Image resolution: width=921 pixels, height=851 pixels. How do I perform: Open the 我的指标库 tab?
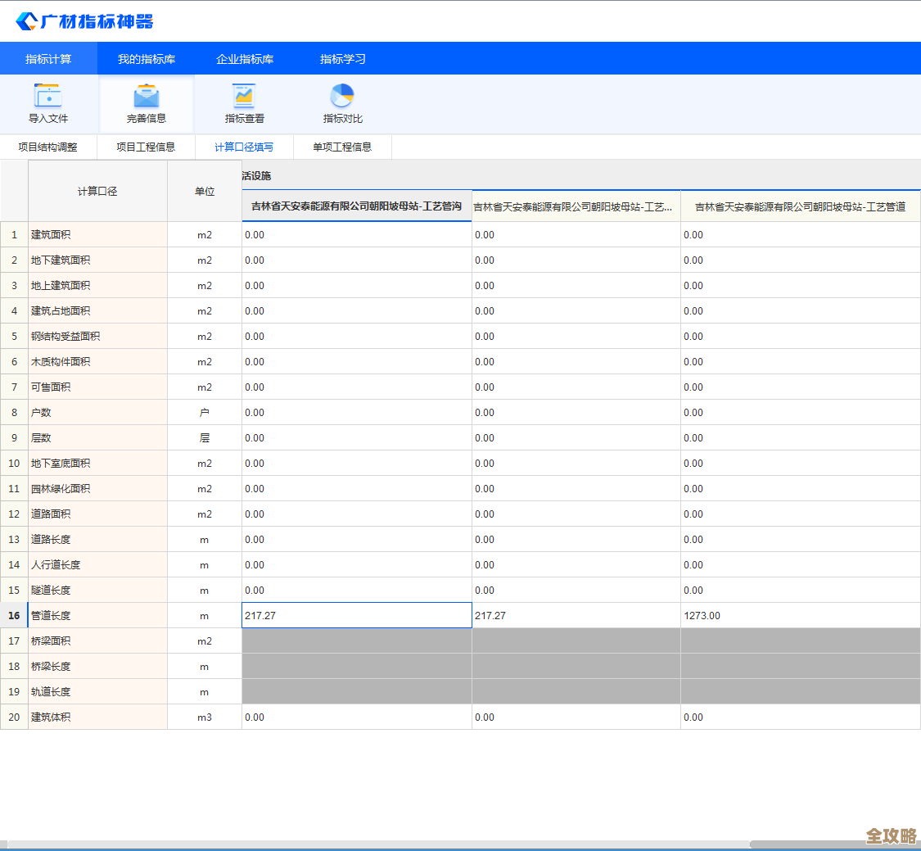tap(145, 58)
